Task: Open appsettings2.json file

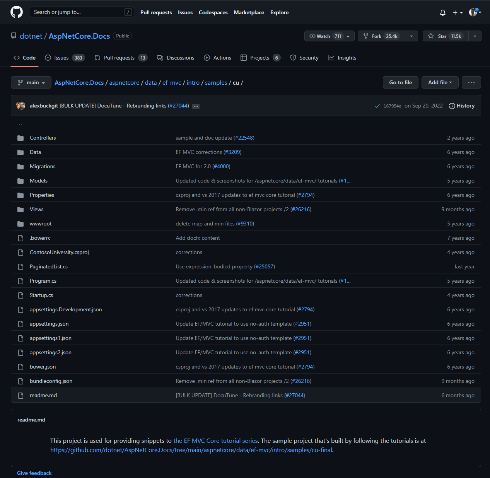Action: click(x=51, y=352)
